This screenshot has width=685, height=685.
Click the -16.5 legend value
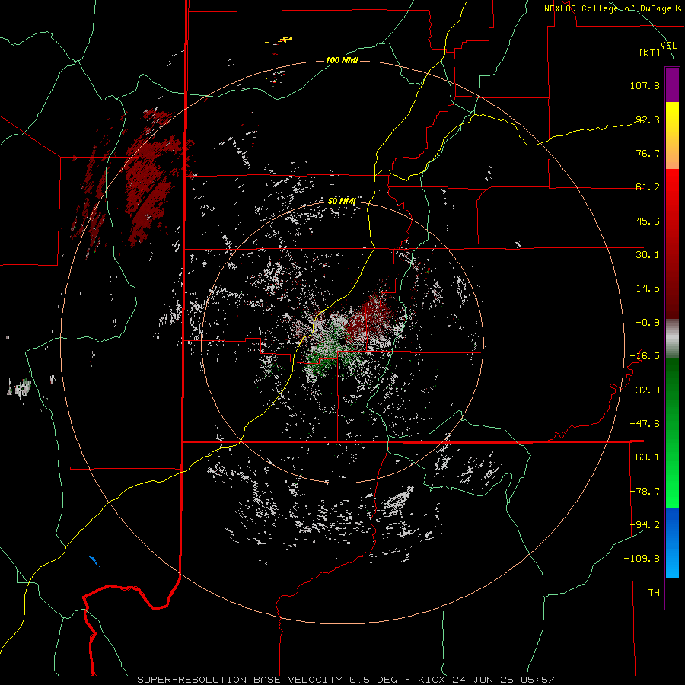point(645,356)
